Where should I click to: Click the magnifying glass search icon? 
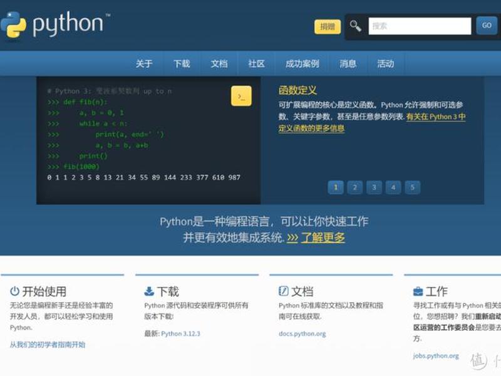coord(355,26)
